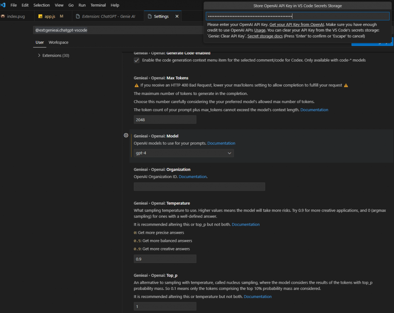Open Temperature Documentation link
Viewport: 394px width, 313px height.
(245, 225)
